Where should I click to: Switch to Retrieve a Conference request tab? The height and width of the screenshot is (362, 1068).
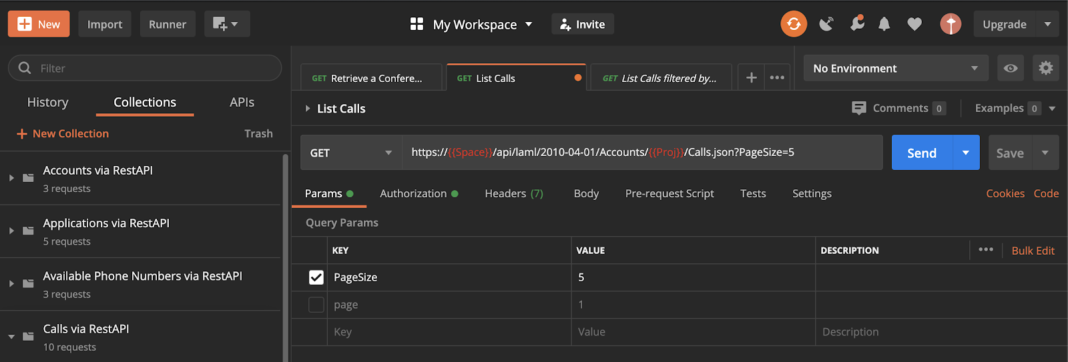[371, 78]
